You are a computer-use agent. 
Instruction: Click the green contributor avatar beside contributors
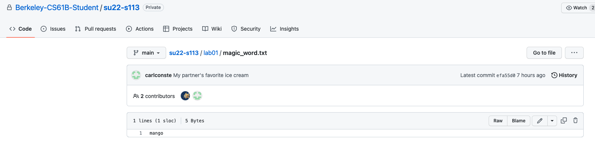[197, 96]
